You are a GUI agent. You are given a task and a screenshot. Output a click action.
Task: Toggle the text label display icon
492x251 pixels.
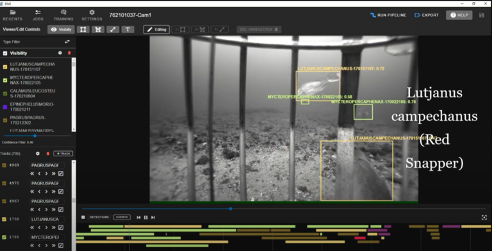click(x=127, y=29)
